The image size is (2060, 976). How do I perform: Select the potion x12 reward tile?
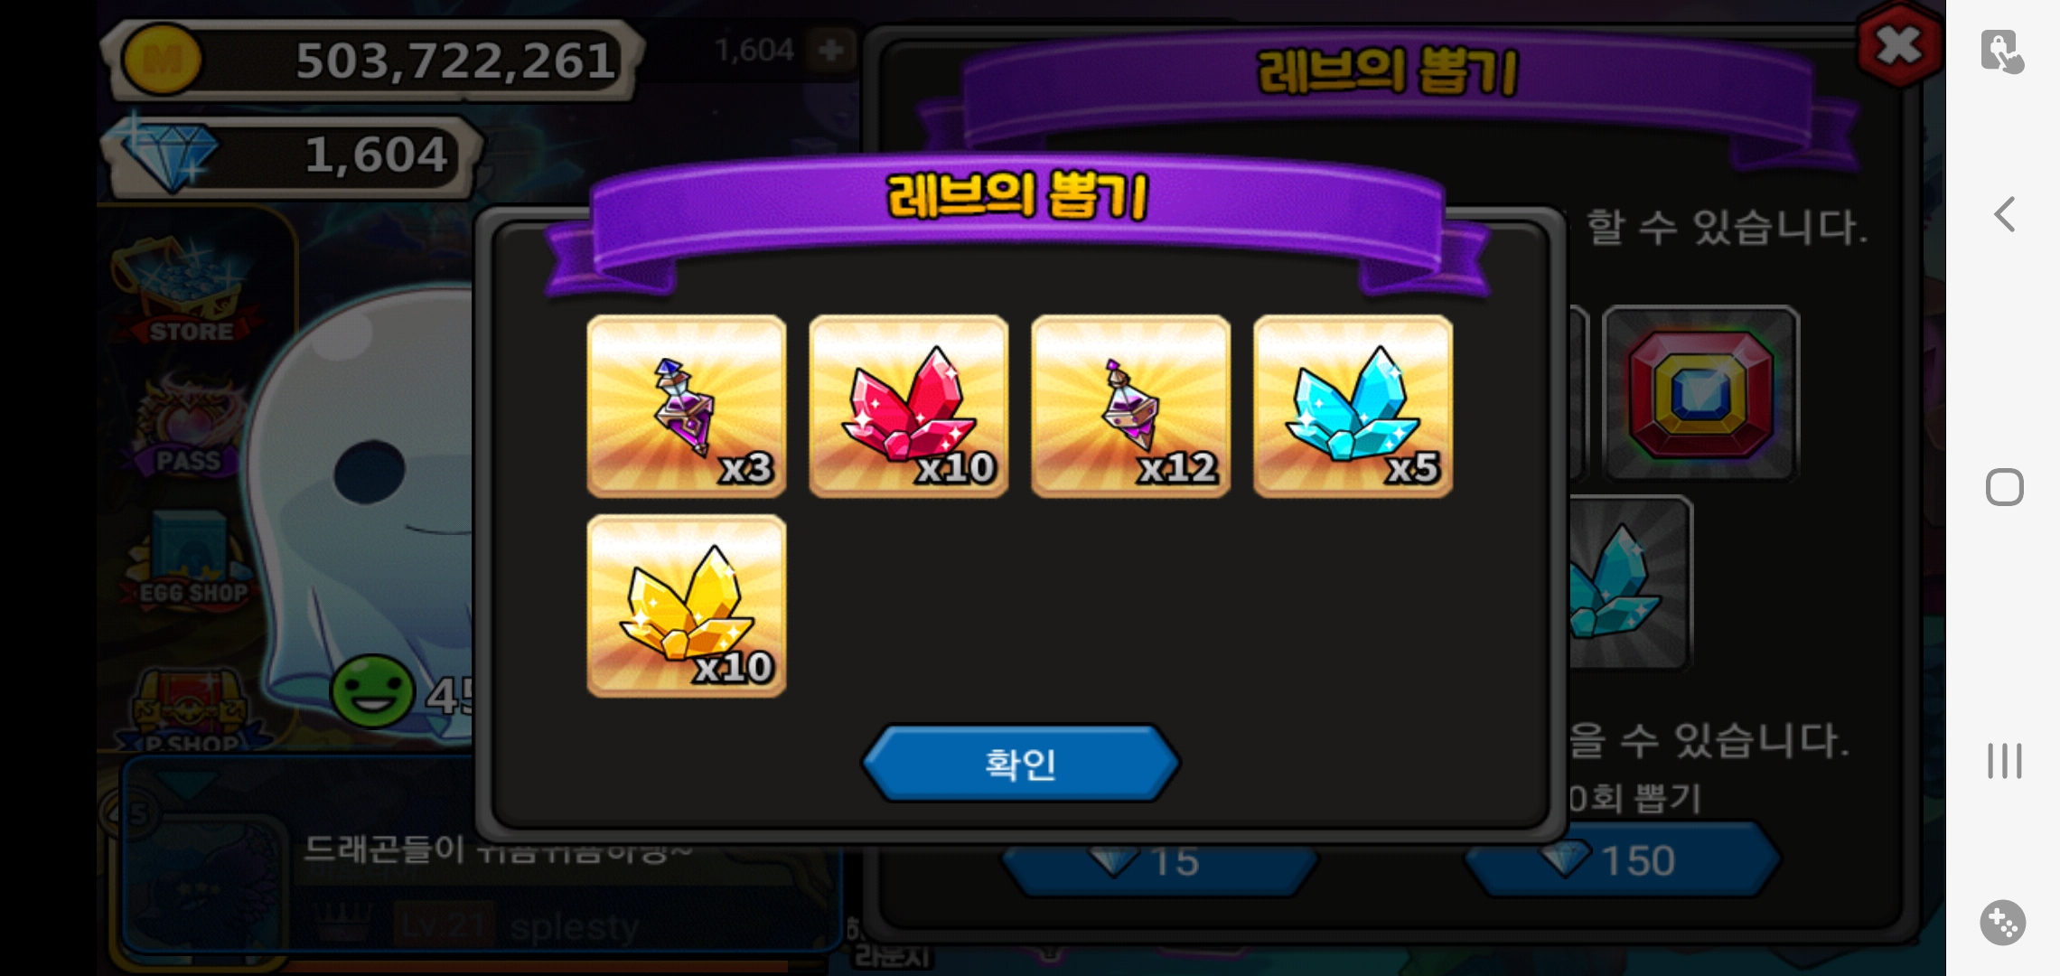1131,406
